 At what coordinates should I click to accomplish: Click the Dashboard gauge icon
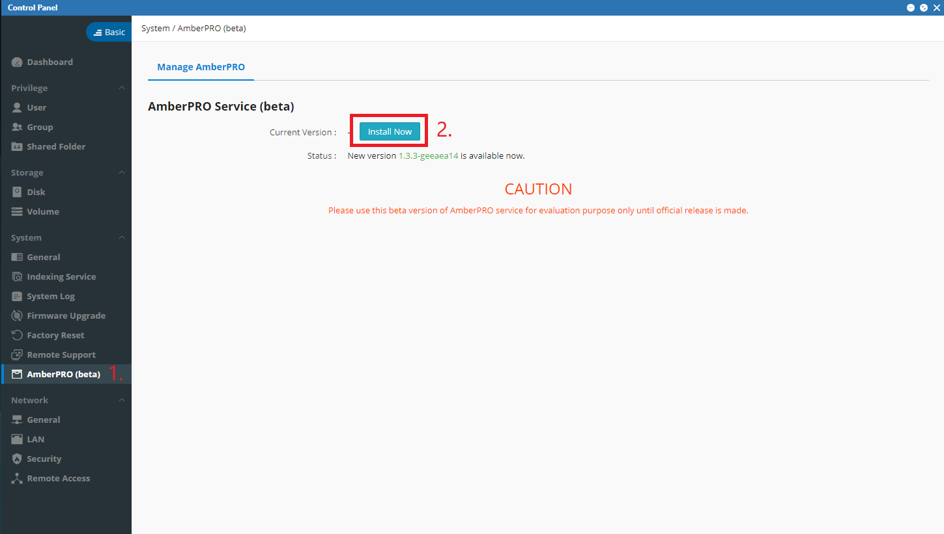click(17, 62)
